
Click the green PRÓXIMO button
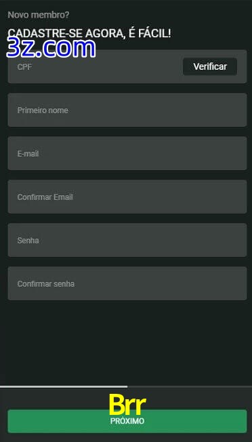(x=127, y=421)
